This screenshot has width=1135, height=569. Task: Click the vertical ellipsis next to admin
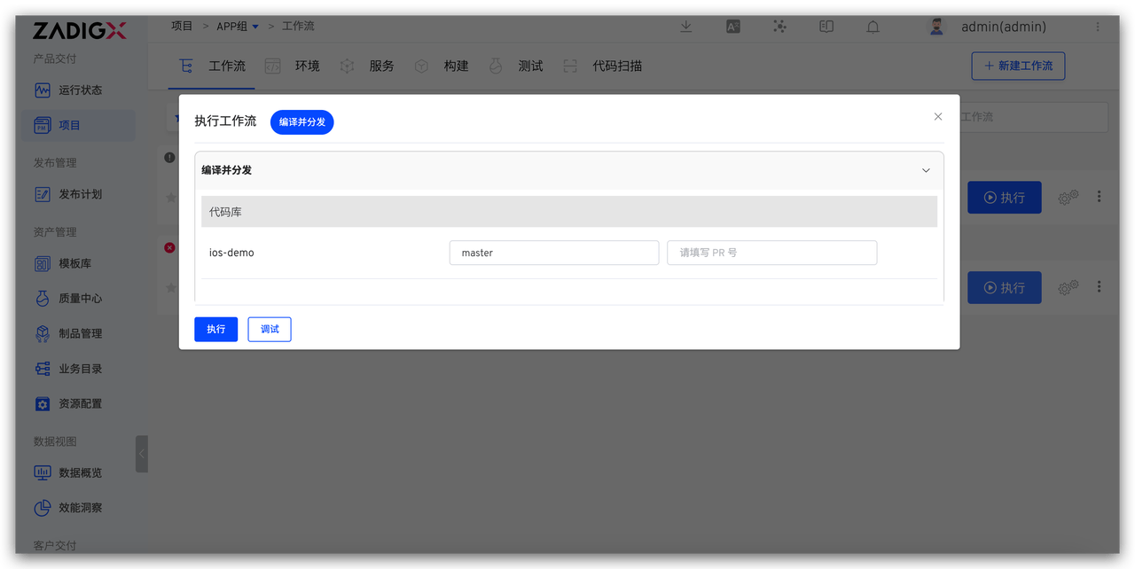tap(1099, 27)
